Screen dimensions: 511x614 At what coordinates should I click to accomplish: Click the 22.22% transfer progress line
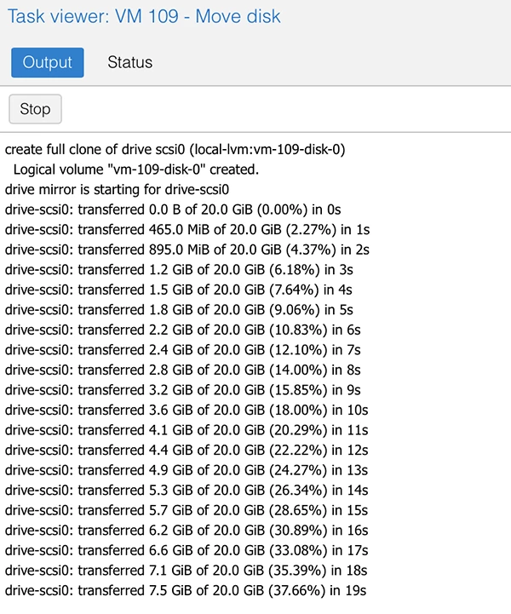(x=186, y=450)
